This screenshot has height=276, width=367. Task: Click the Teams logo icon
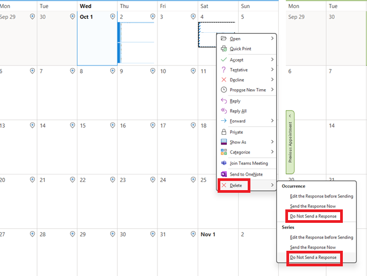coord(224,163)
